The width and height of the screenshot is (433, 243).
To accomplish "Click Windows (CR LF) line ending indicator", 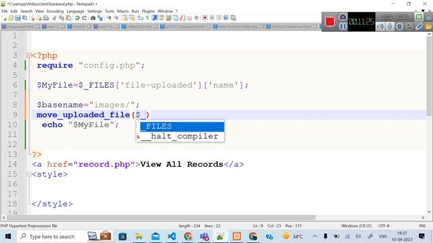I will tap(357, 225).
